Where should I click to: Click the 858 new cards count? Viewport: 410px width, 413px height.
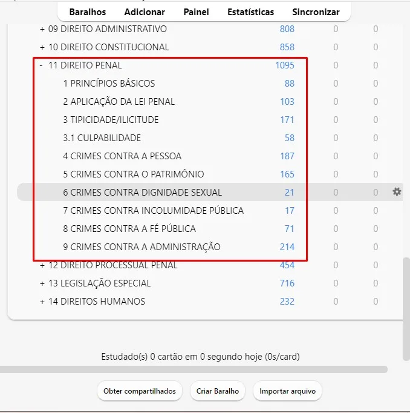(x=287, y=47)
